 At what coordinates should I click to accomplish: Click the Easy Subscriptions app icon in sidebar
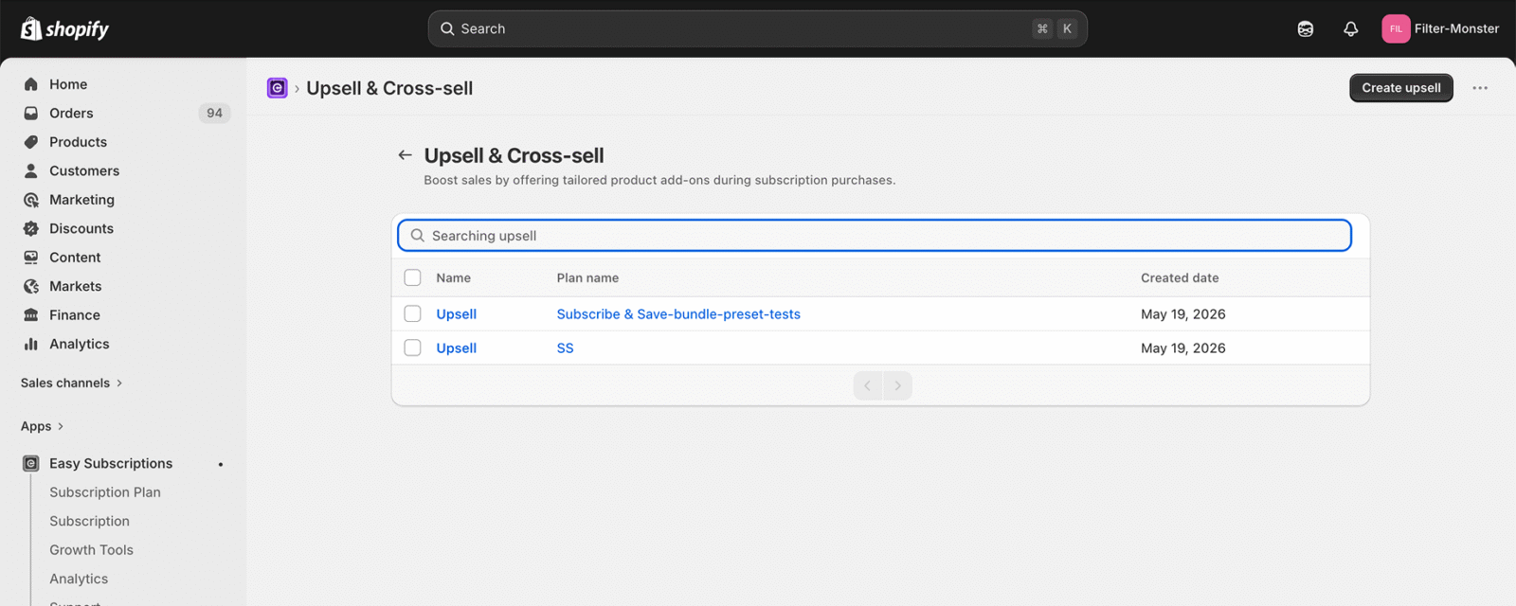(31, 463)
